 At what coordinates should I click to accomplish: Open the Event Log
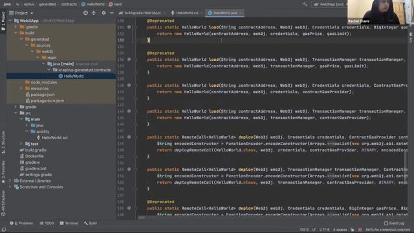coord(394,223)
